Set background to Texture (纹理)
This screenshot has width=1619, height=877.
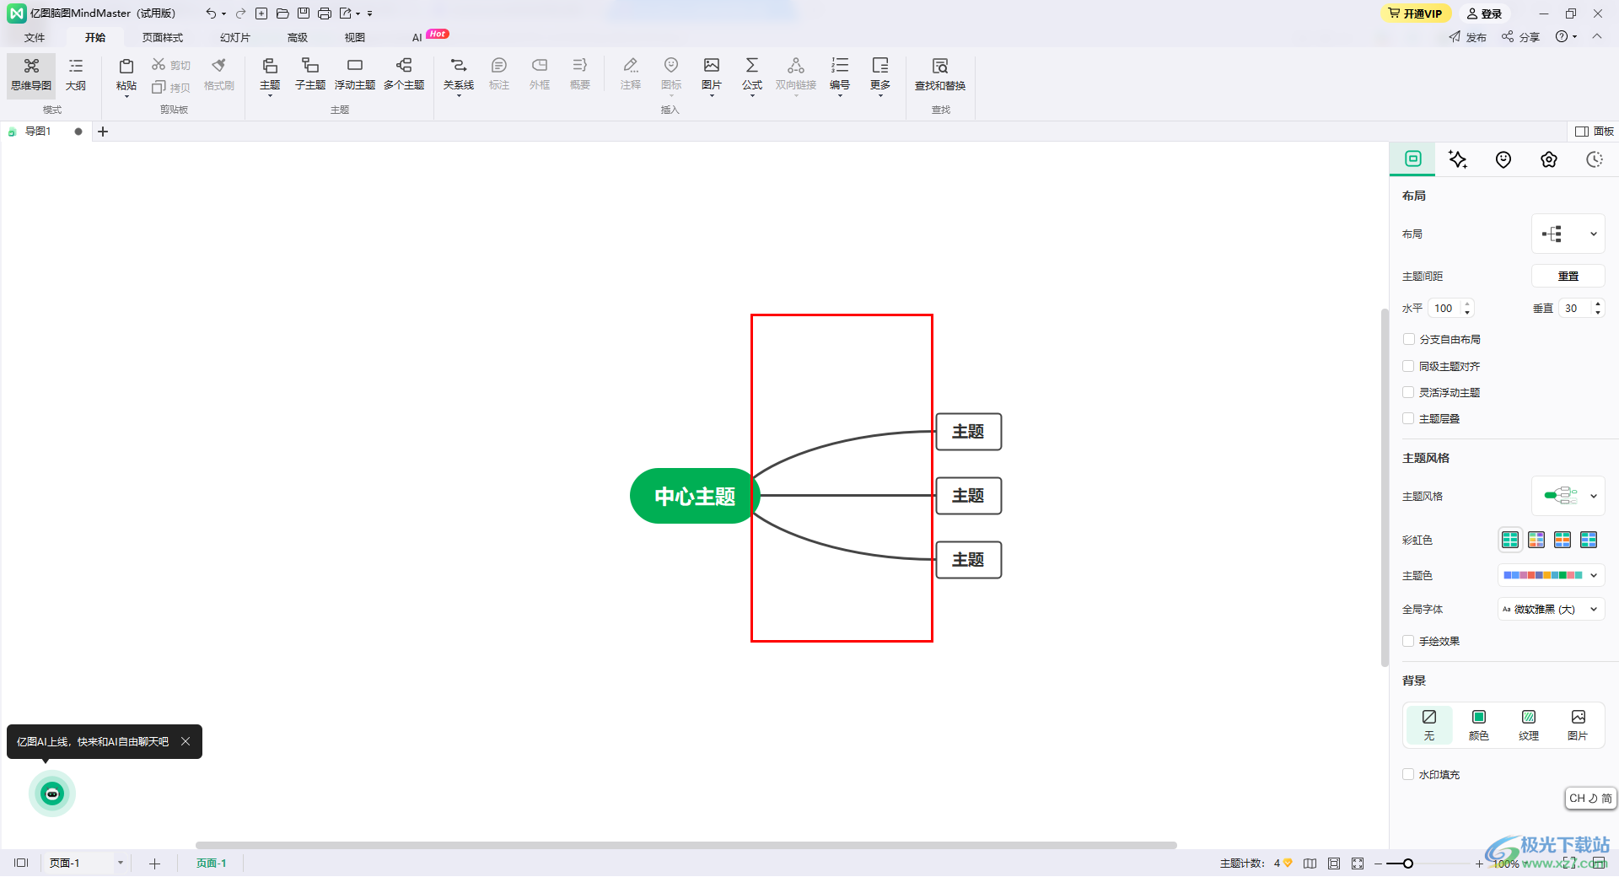(x=1529, y=725)
